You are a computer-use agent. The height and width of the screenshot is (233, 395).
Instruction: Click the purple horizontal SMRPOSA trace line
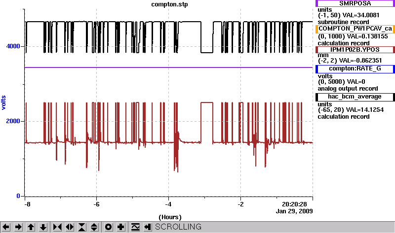(x=169, y=67)
